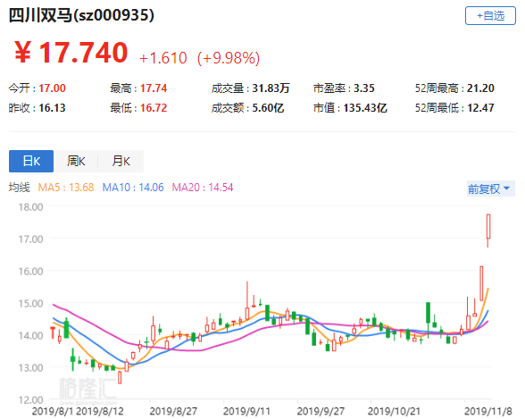Select the 今开 value 17.00
Viewport: 525px width, 419px height.
[52, 88]
